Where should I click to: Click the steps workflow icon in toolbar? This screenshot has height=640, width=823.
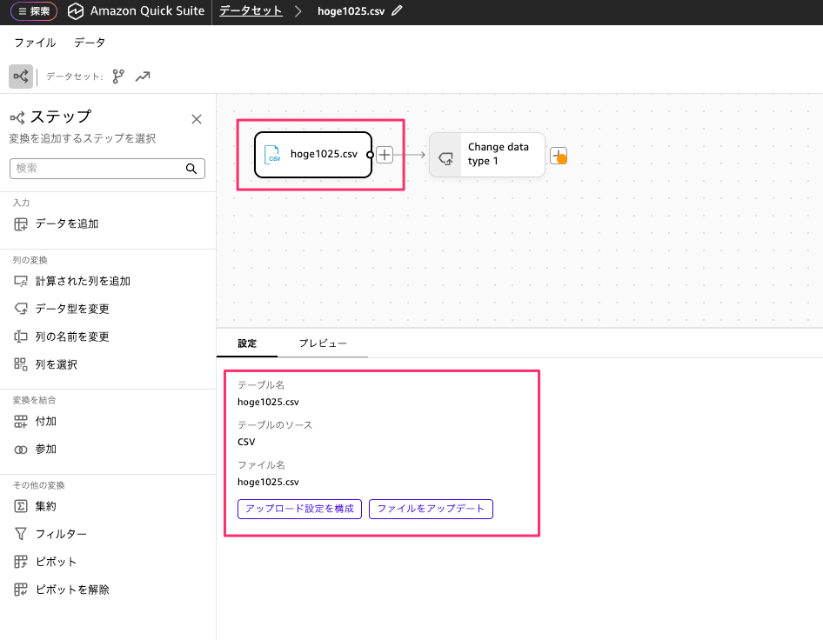click(x=21, y=77)
